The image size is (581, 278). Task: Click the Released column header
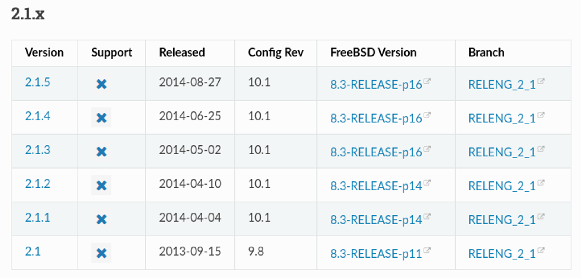[182, 53]
